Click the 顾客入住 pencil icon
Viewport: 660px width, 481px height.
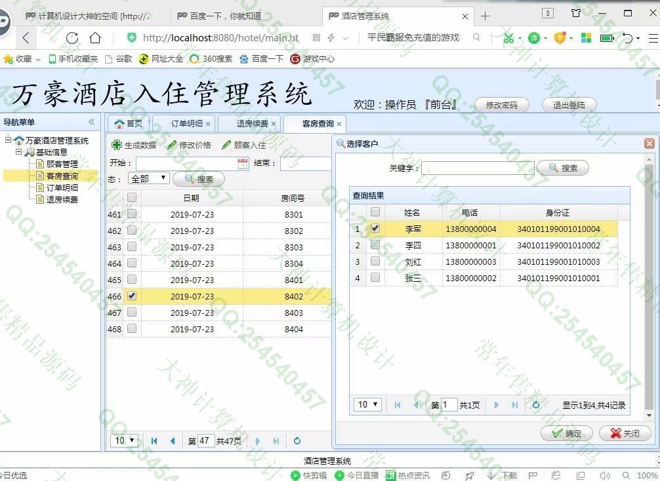(226, 145)
